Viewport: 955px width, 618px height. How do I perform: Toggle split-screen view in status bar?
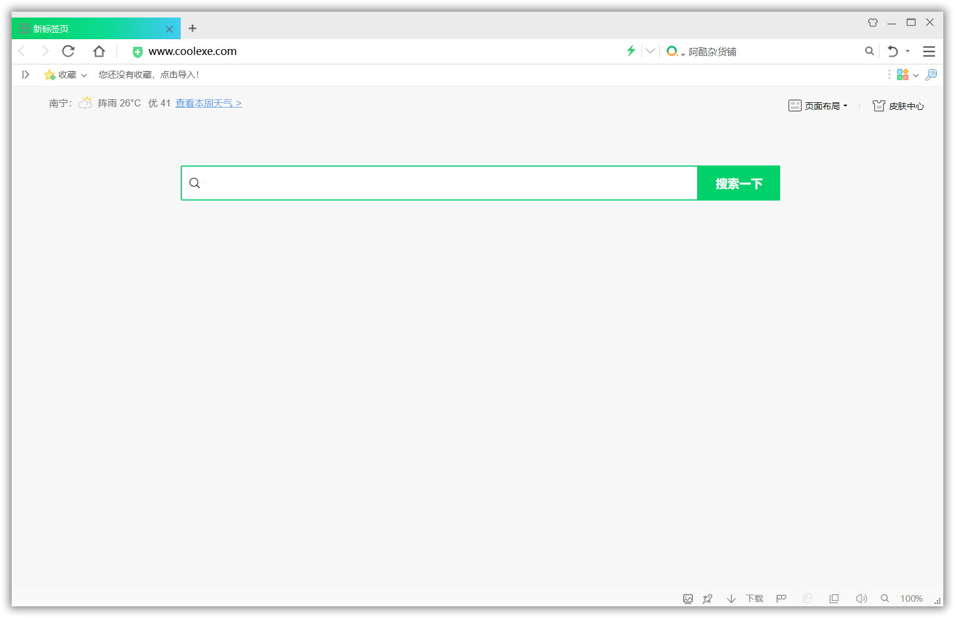834,598
